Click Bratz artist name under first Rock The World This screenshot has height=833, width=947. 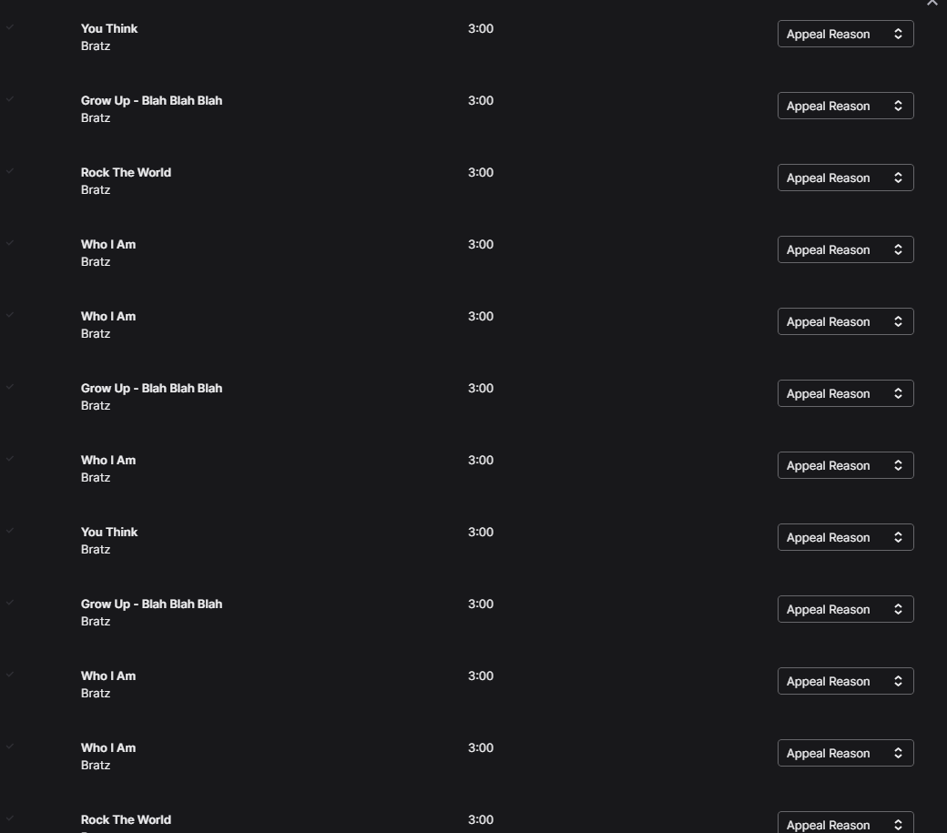pyautogui.click(x=96, y=189)
